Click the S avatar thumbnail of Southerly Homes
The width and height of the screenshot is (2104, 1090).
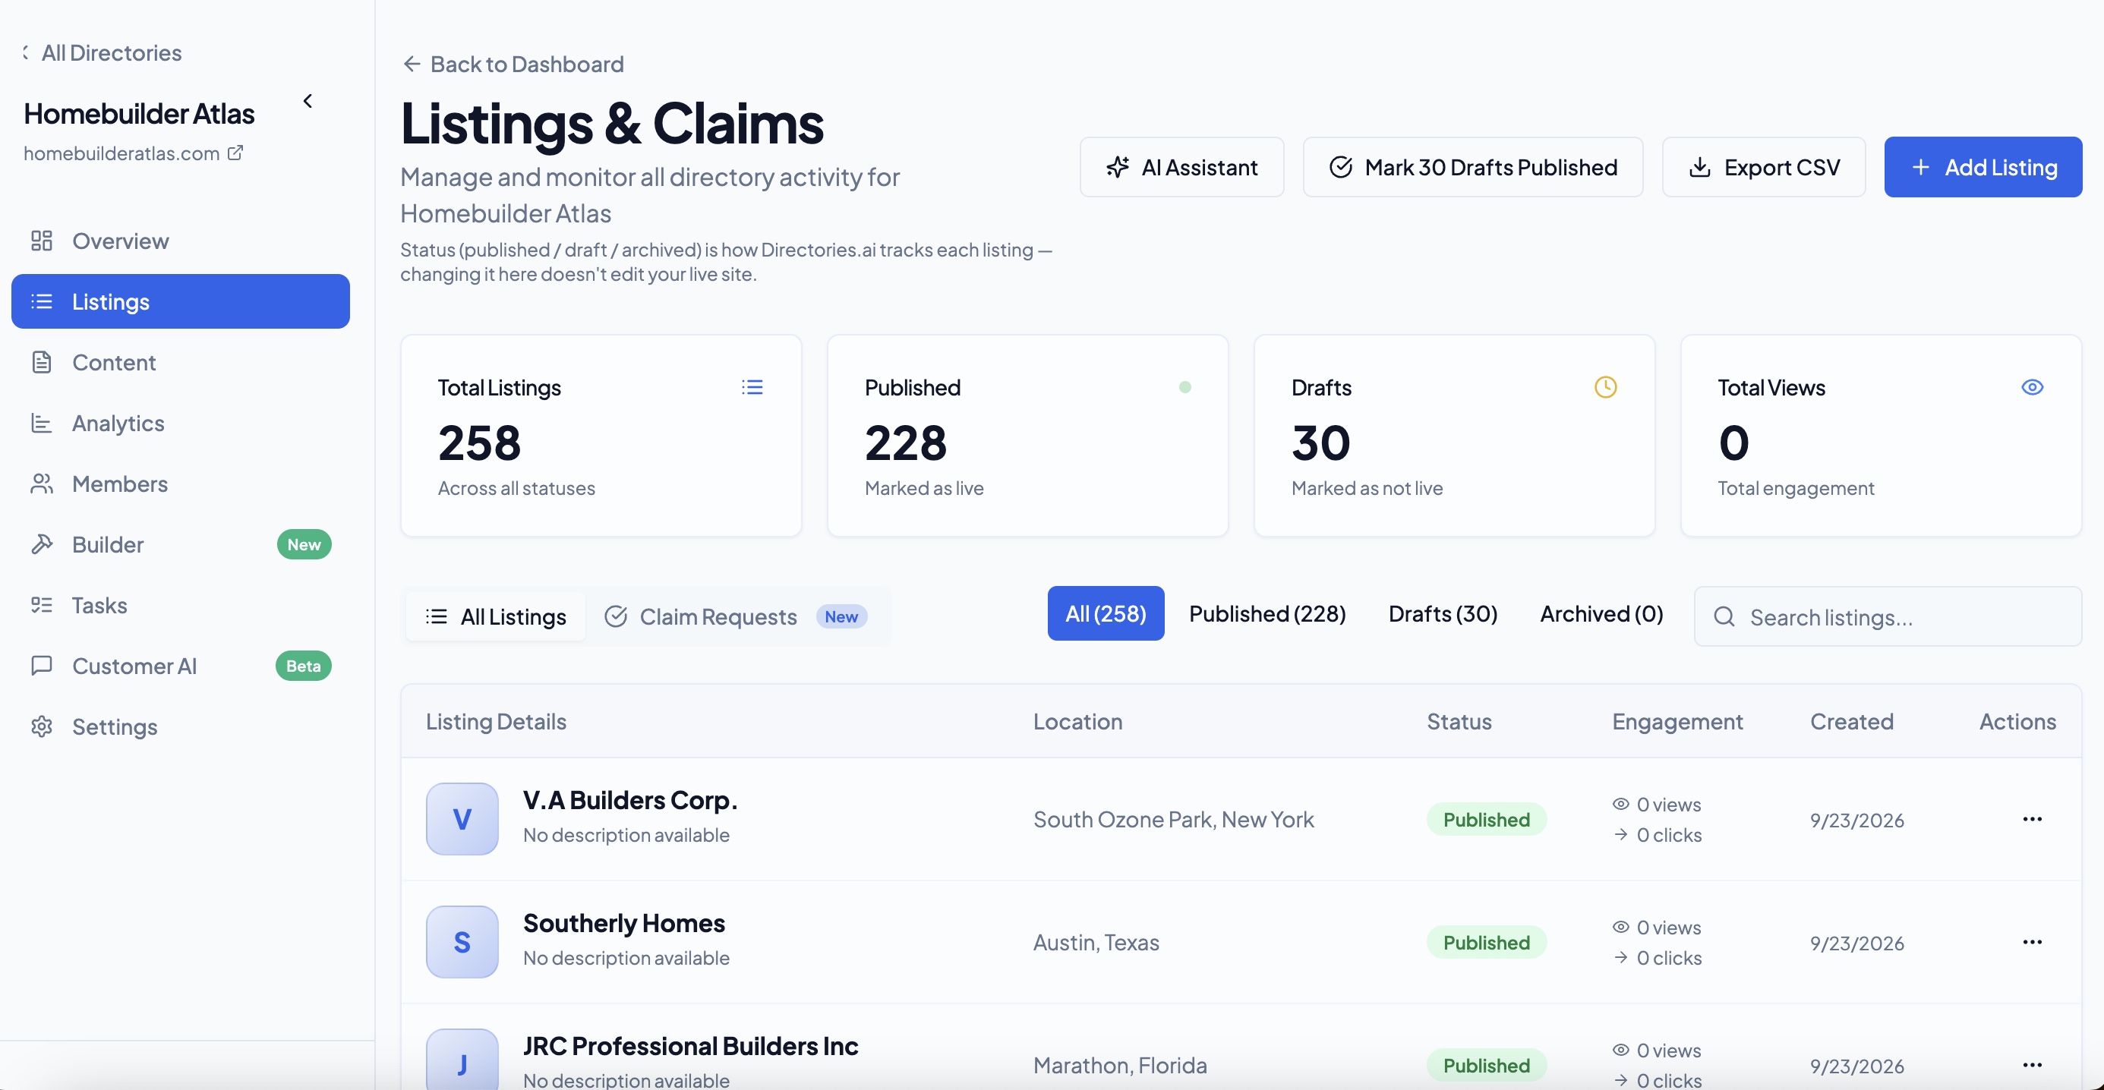(x=462, y=942)
